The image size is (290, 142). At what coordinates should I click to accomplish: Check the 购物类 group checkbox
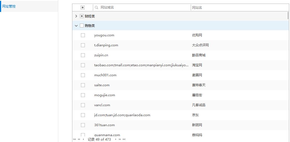pos(82,26)
